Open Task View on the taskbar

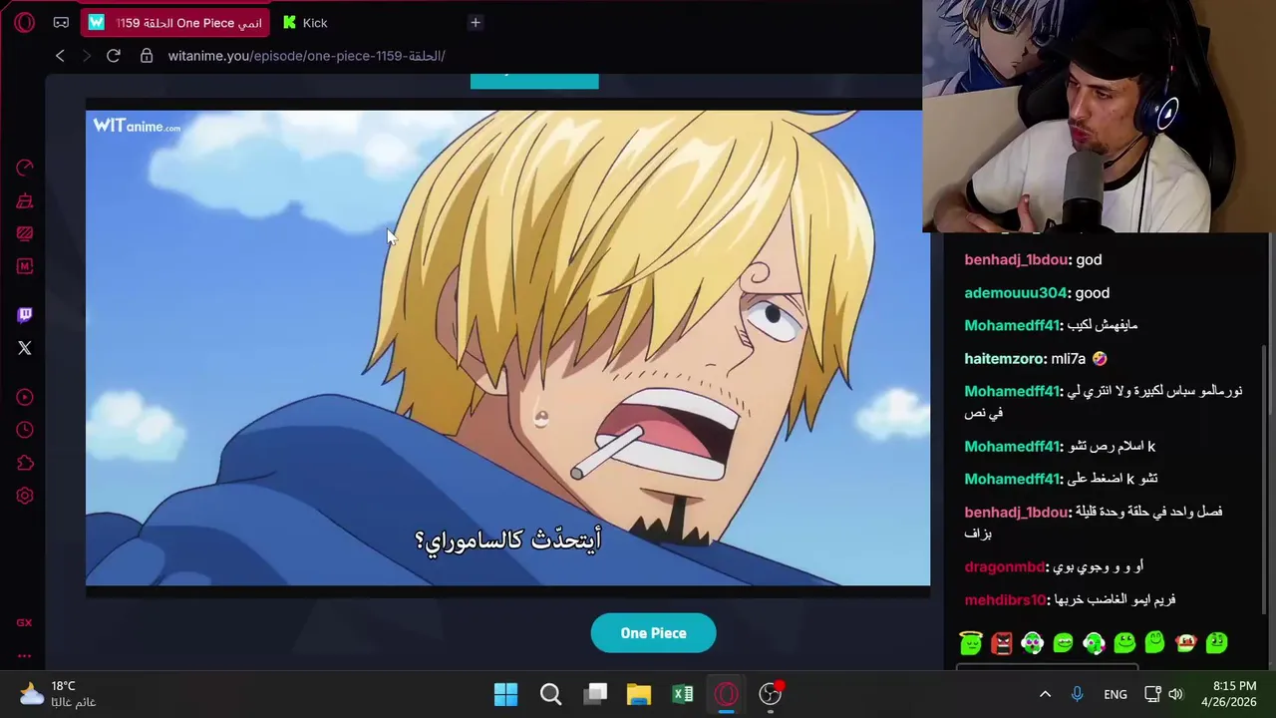pos(595,694)
